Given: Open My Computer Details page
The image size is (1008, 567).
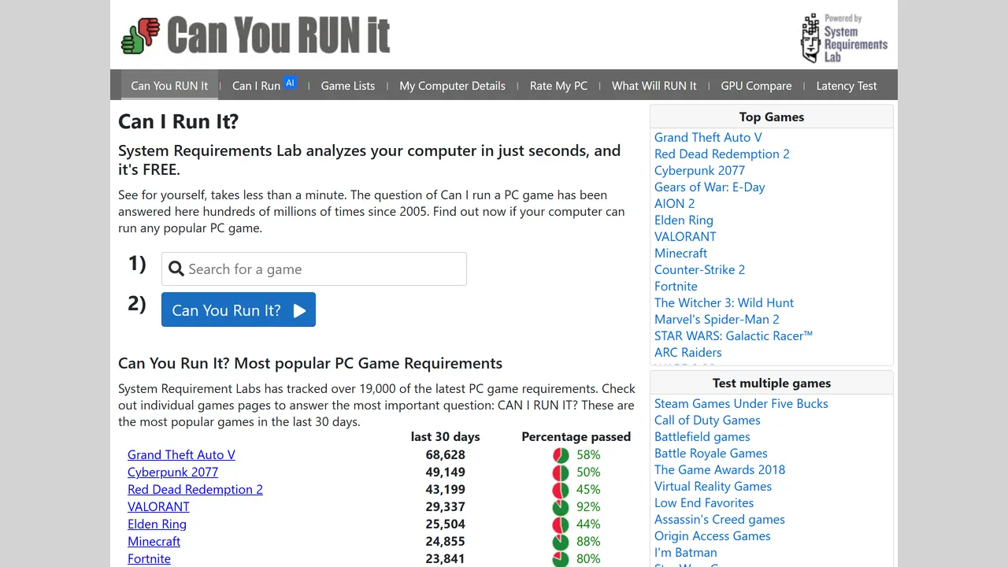Looking at the screenshot, I should tap(452, 86).
